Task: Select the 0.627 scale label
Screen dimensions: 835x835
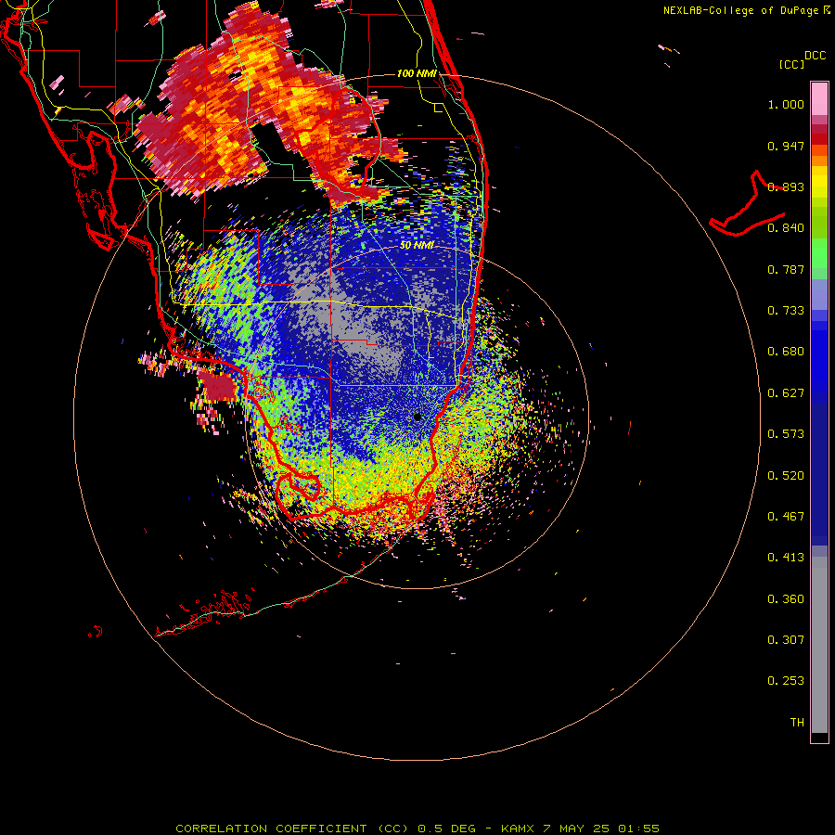Action: (786, 393)
